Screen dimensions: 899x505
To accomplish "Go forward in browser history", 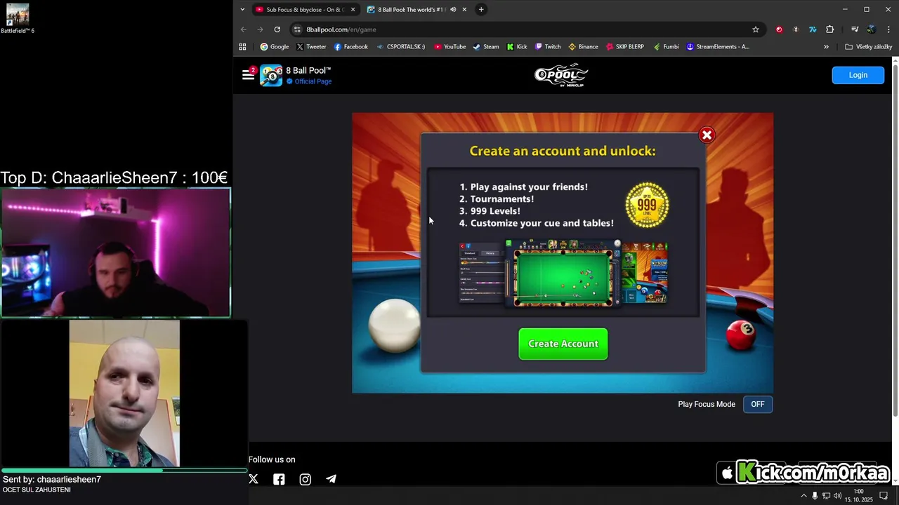I will pyautogui.click(x=260, y=29).
